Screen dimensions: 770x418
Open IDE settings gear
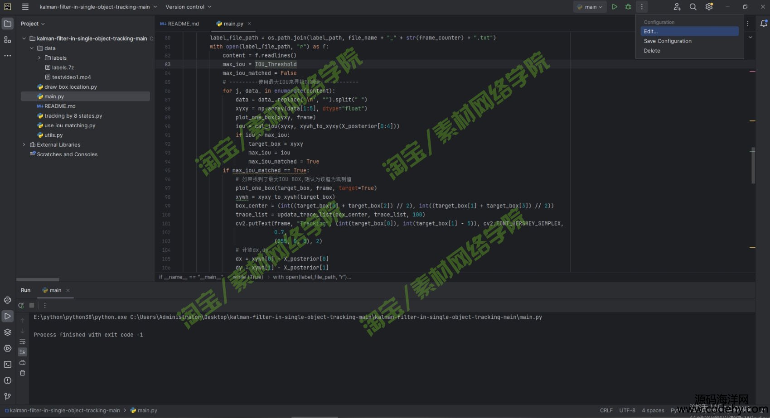pos(709,7)
